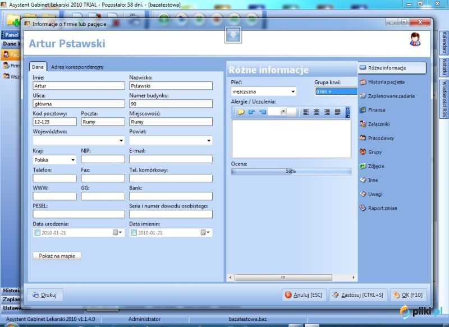Image resolution: width=449 pixels, height=327 pixels.
Task: Open Zaplanowane zadania icon in sidebar
Action: coord(363,96)
